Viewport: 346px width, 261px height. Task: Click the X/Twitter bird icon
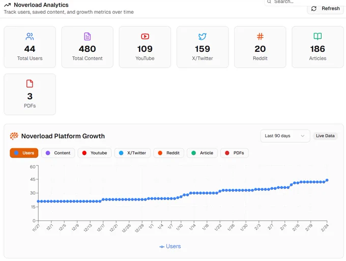[x=203, y=37]
